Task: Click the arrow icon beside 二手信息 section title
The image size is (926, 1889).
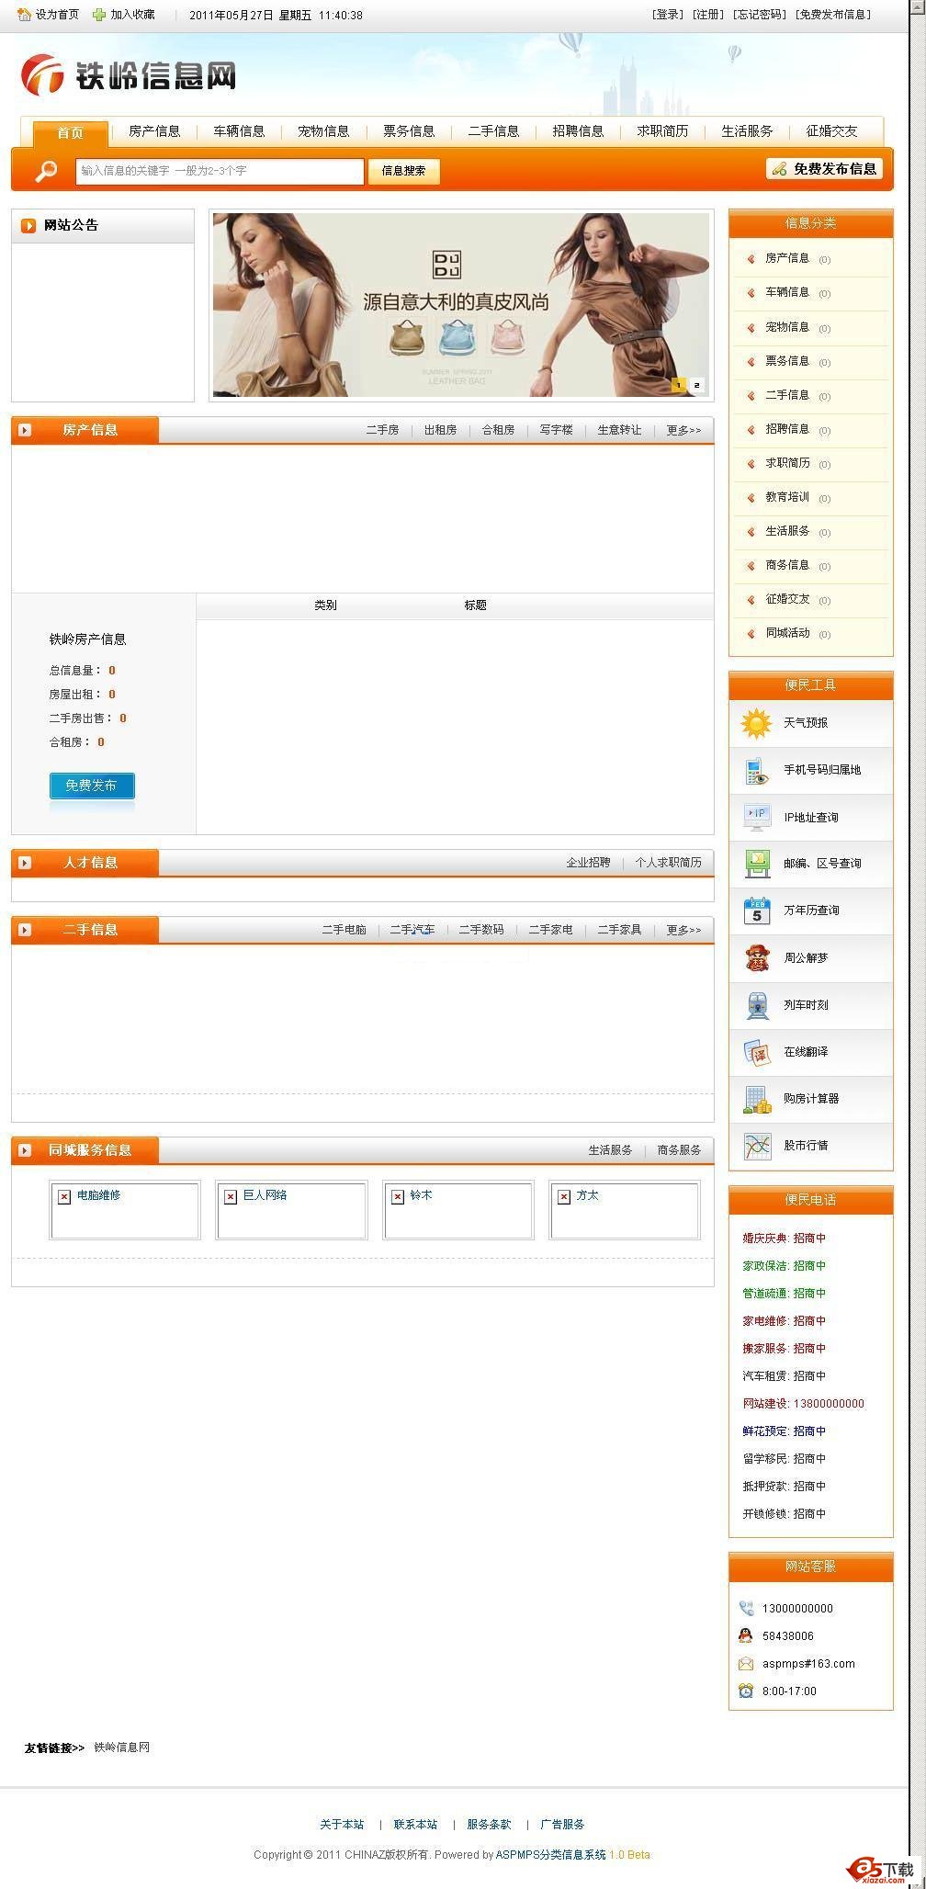Action: point(25,930)
